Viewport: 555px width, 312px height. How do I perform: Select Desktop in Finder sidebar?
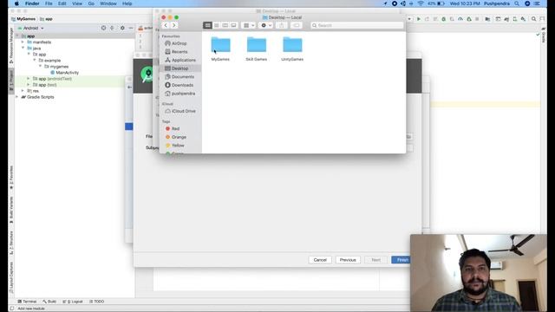click(x=180, y=68)
